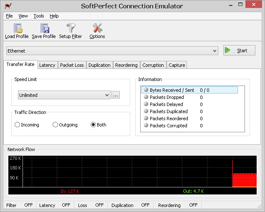Click the In: 127 K readout
Screen dimensions: 265x212
pyautogui.click(x=70, y=191)
